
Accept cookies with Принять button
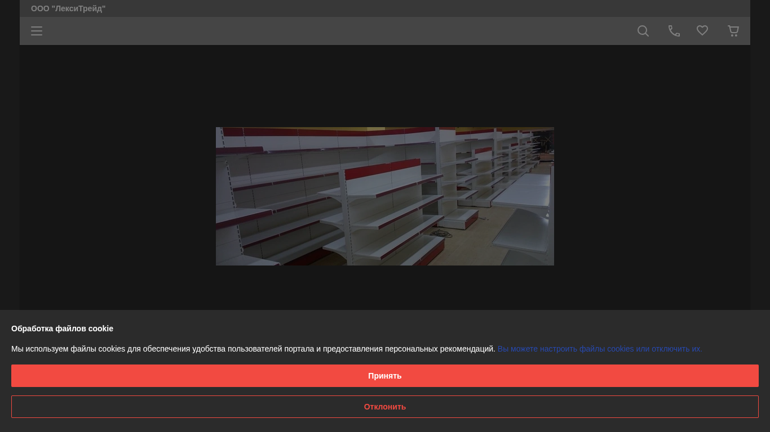[385, 376]
